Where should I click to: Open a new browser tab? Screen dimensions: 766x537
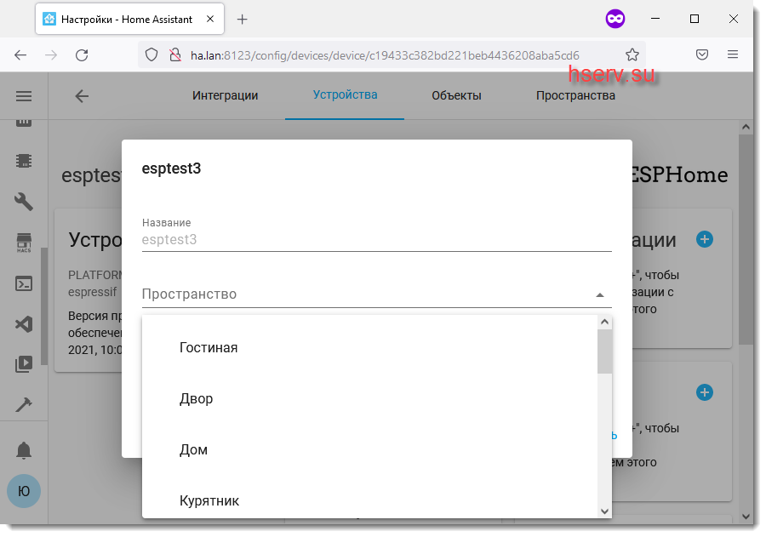pyautogui.click(x=242, y=19)
